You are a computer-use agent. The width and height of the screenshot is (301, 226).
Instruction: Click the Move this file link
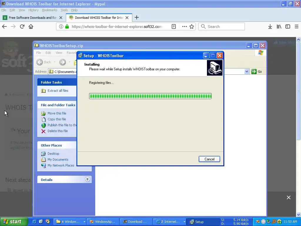tap(57, 113)
